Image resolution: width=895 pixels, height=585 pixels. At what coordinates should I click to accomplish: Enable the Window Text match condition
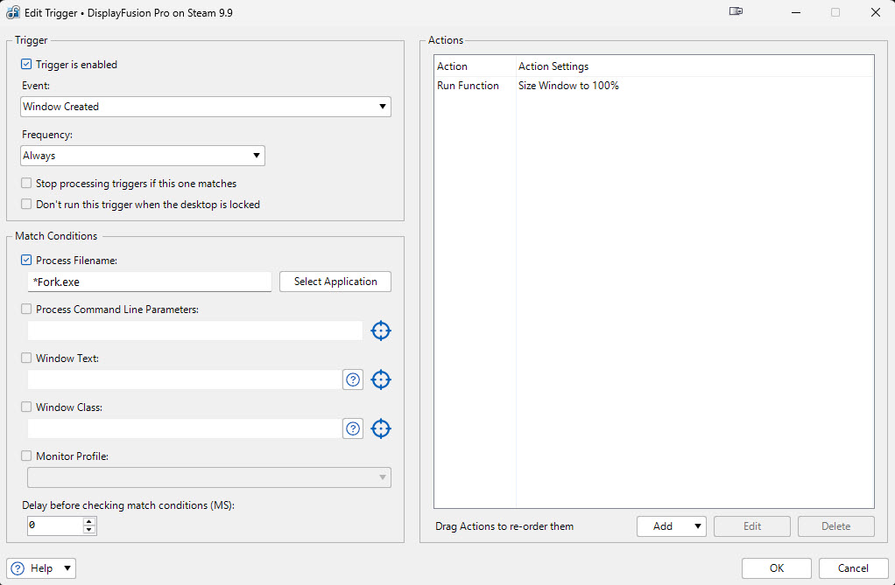tap(26, 359)
